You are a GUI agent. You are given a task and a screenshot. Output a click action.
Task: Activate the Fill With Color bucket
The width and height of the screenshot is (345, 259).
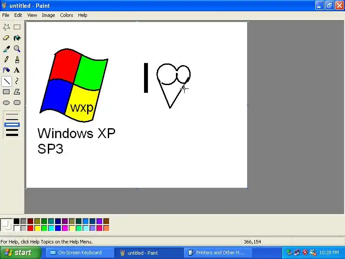[x=17, y=38]
